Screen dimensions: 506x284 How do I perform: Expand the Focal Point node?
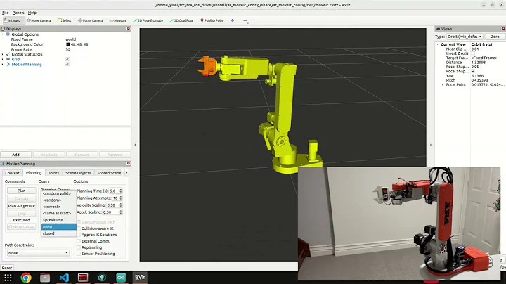[443, 84]
